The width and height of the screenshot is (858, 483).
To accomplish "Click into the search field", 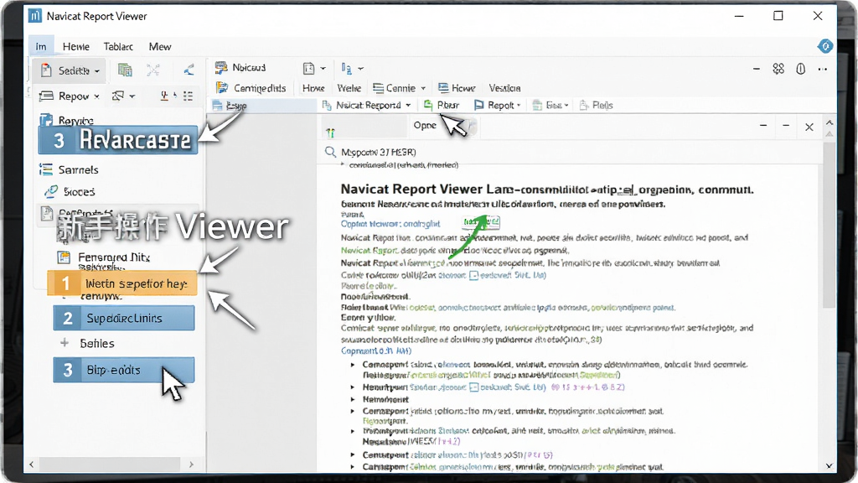I will click(569, 153).
